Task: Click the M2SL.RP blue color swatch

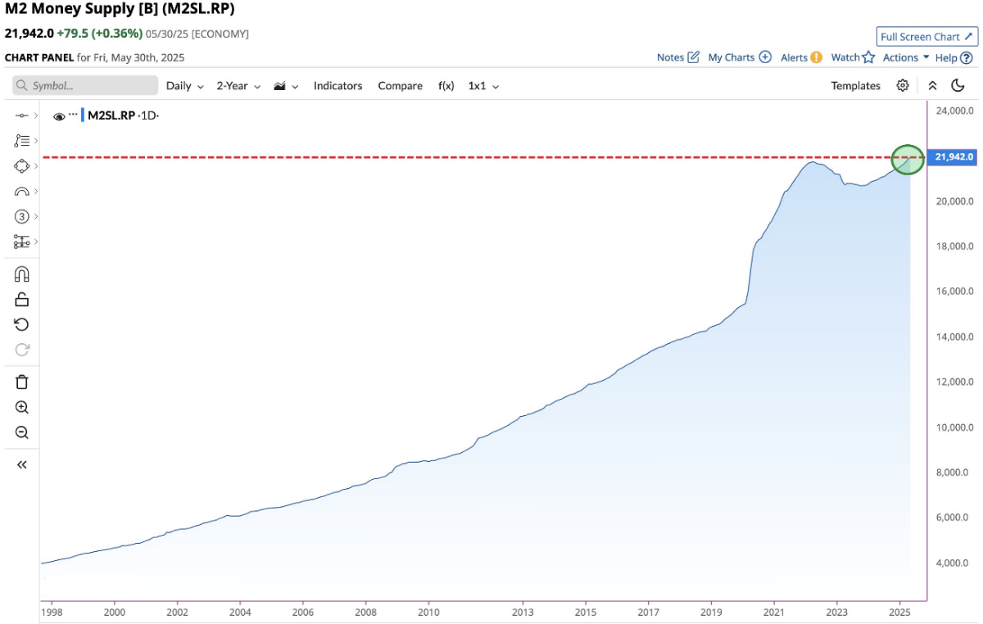Action: [x=83, y=115]
